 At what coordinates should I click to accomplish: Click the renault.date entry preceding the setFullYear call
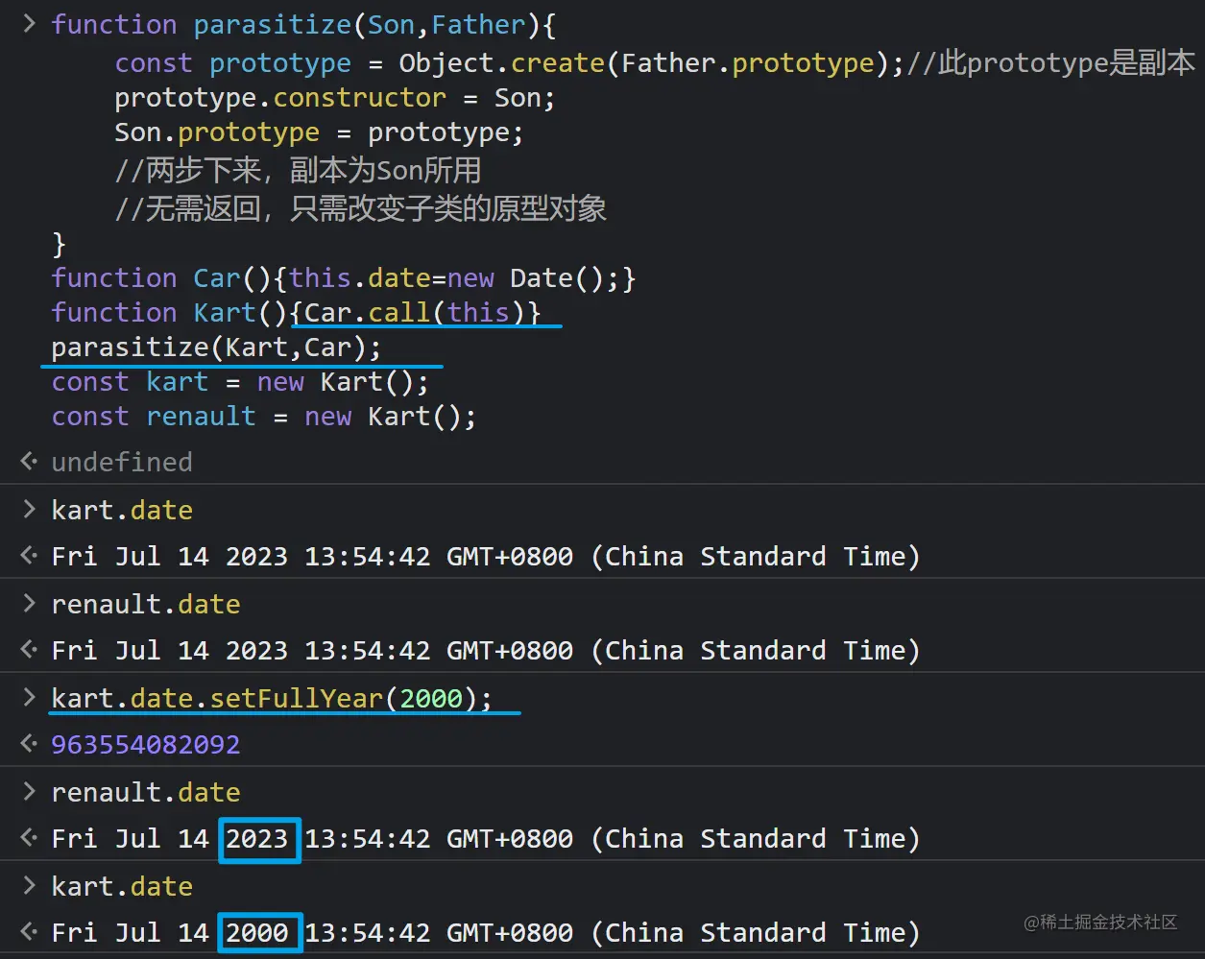coord(146,604)
